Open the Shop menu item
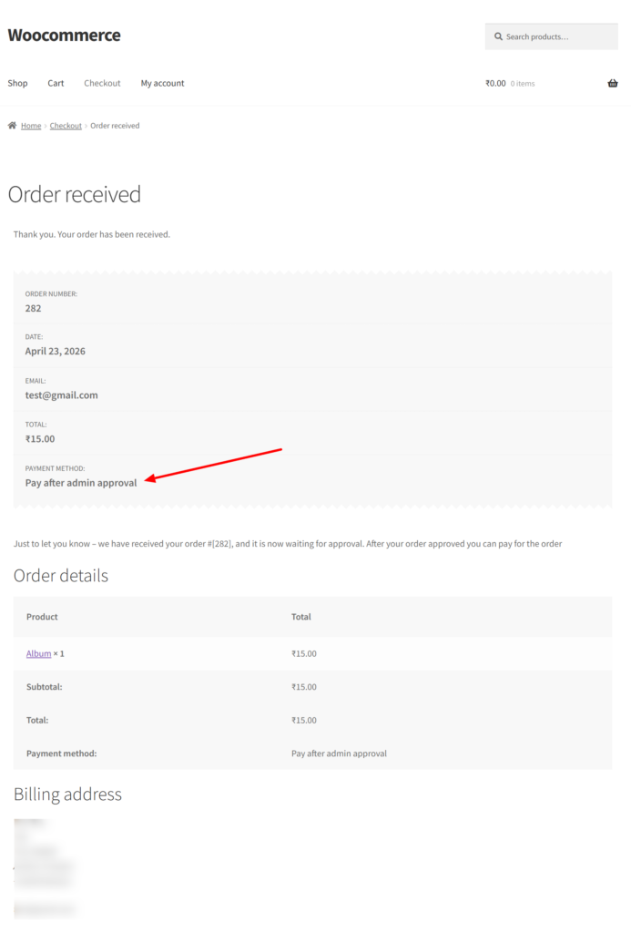The height and width of the screenshot is (933, 631). (17, 84)
